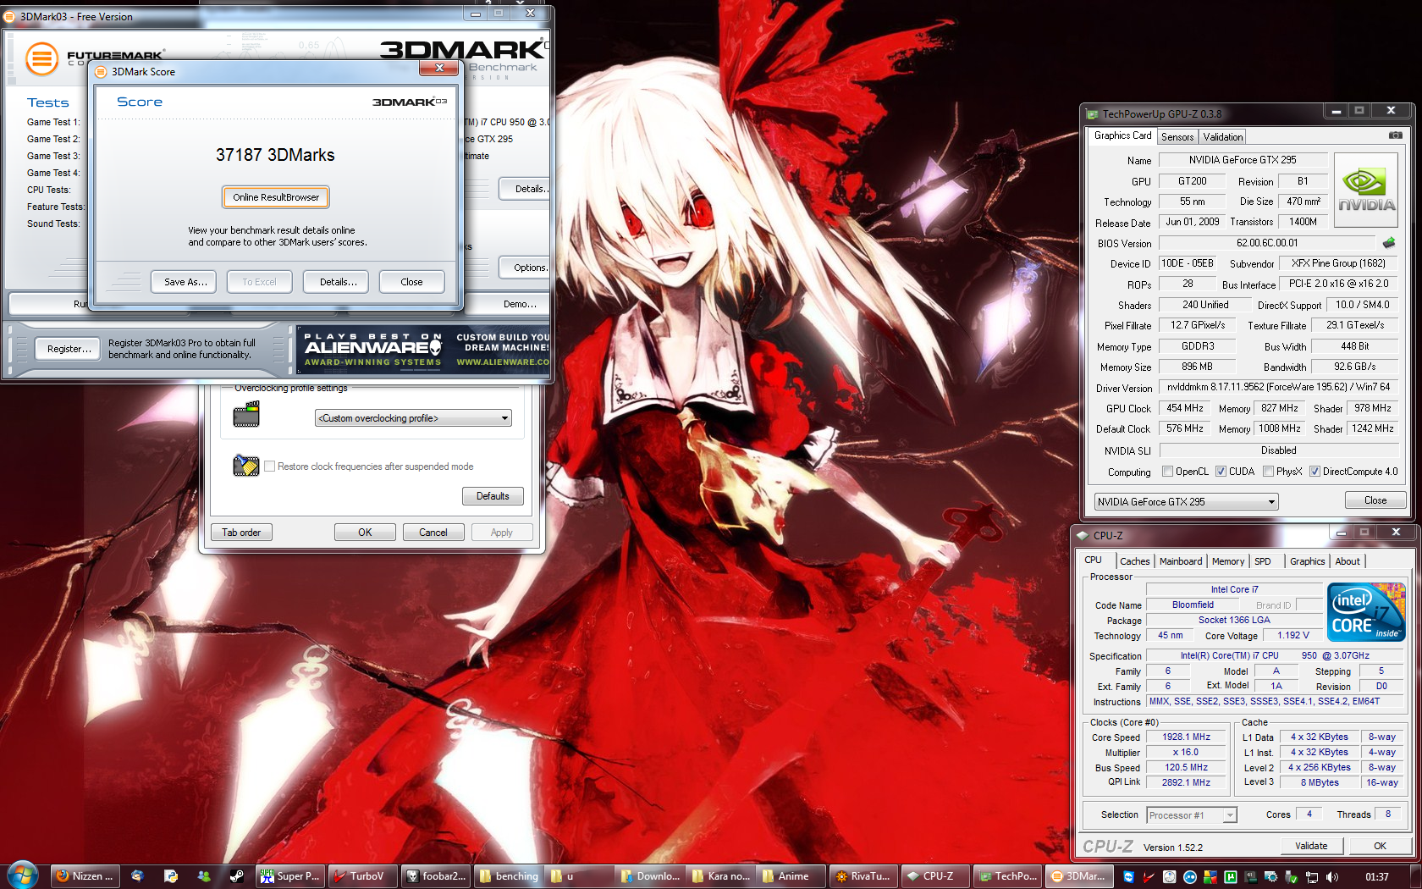Open the Caches tab in CPU-Z
This screenshot has width=1422, height=889.
pyautogui.click(x=1134, y=561)
